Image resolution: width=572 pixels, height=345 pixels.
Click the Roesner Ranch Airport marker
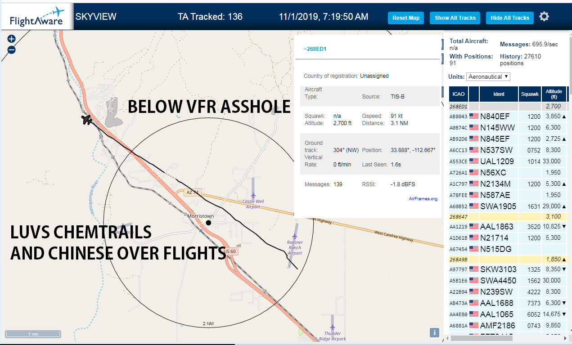(x=295, y=237)
